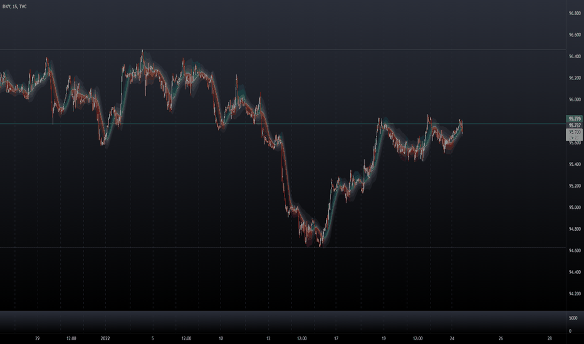Select the teal horizontal line at 95.775
Image resolution: width=584 pixels, height=344 pixels.
pyautogui.click(x=283, y=123)
